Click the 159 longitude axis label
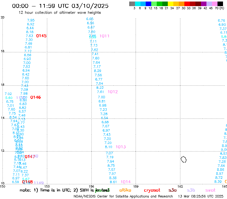This screenshot has width=227, height=199. point(136,186)
